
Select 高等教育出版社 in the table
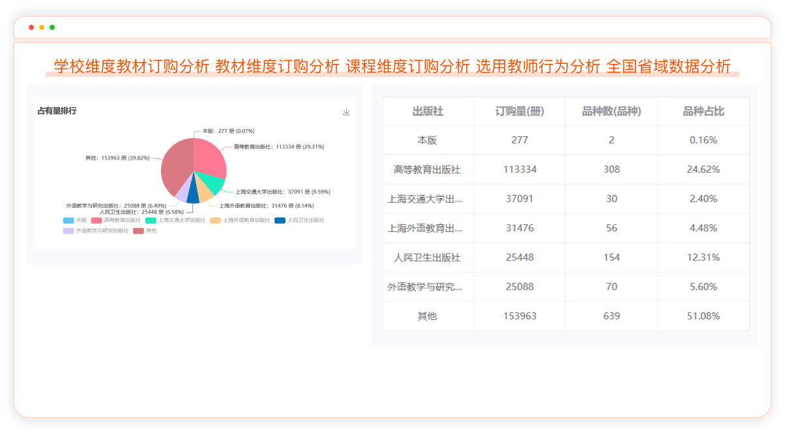[428, 169]
